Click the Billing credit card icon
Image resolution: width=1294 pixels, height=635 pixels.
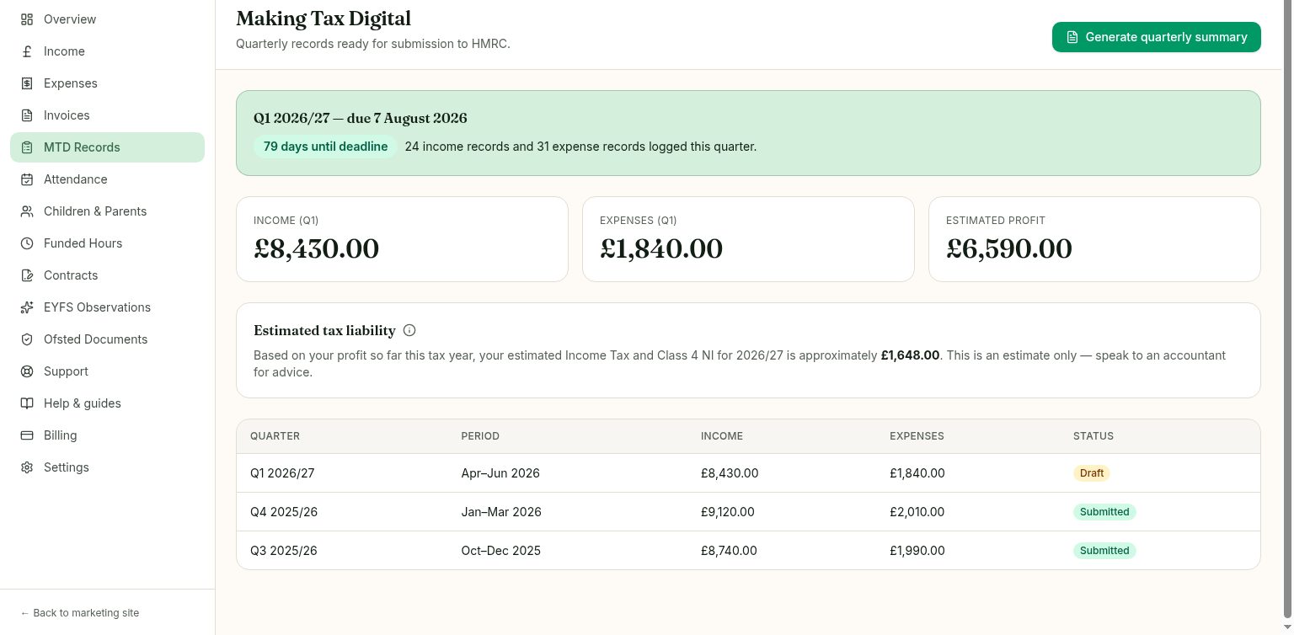click(27, 435)
